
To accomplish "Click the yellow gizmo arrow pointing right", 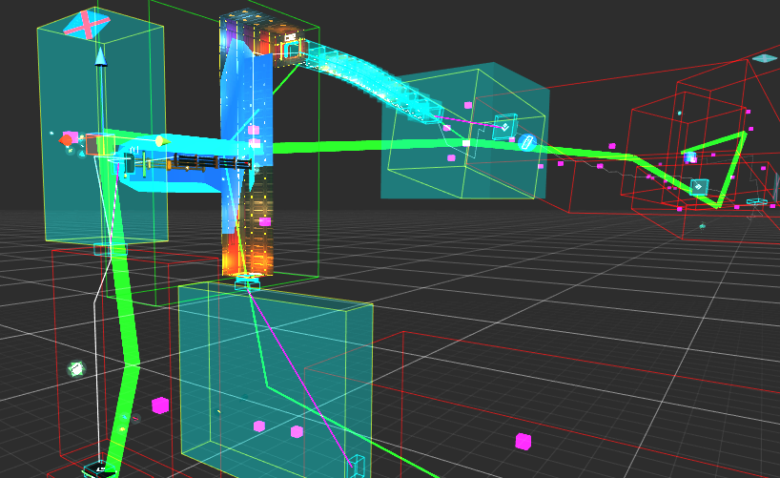I will [162, 141].
